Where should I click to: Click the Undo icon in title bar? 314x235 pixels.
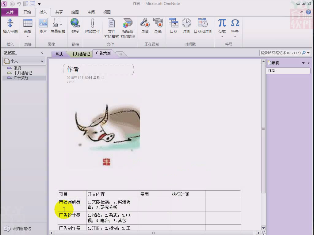click(x=19, y=4)
